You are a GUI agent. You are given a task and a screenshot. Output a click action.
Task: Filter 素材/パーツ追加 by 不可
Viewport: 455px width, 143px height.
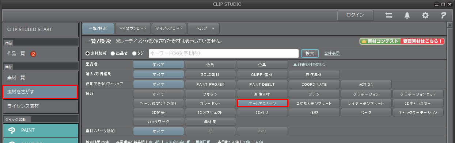click(x=262, y=131)
